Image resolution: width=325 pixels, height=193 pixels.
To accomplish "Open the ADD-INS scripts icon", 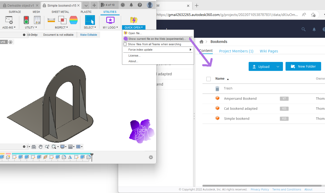I will 9,20.
